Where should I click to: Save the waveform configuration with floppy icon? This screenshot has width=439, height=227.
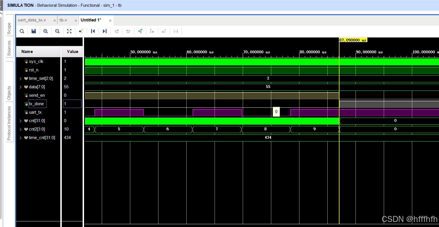click(x=34, y=31)
